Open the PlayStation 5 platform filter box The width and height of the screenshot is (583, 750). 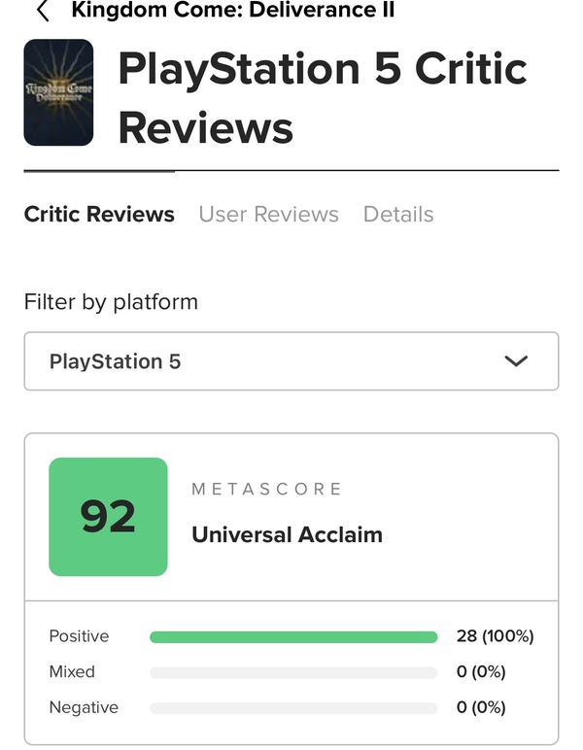click(x=291, y=361)
